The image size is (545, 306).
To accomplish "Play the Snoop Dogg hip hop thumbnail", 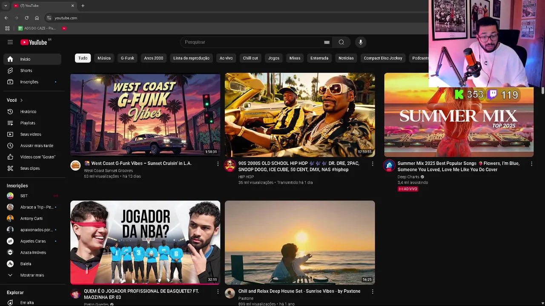I will (300, 115).
